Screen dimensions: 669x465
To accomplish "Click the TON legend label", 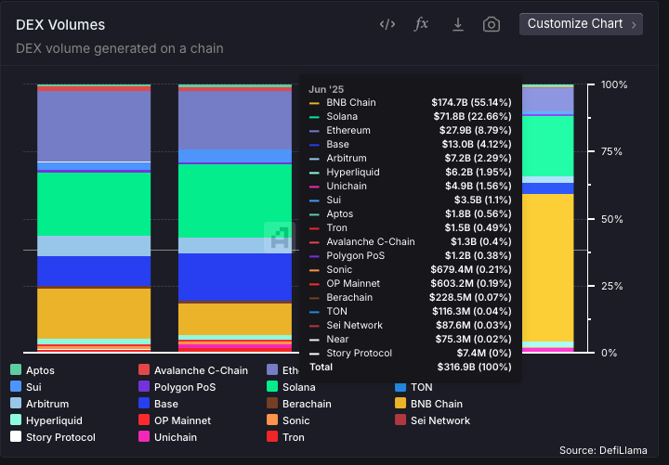I will (422, 387).
